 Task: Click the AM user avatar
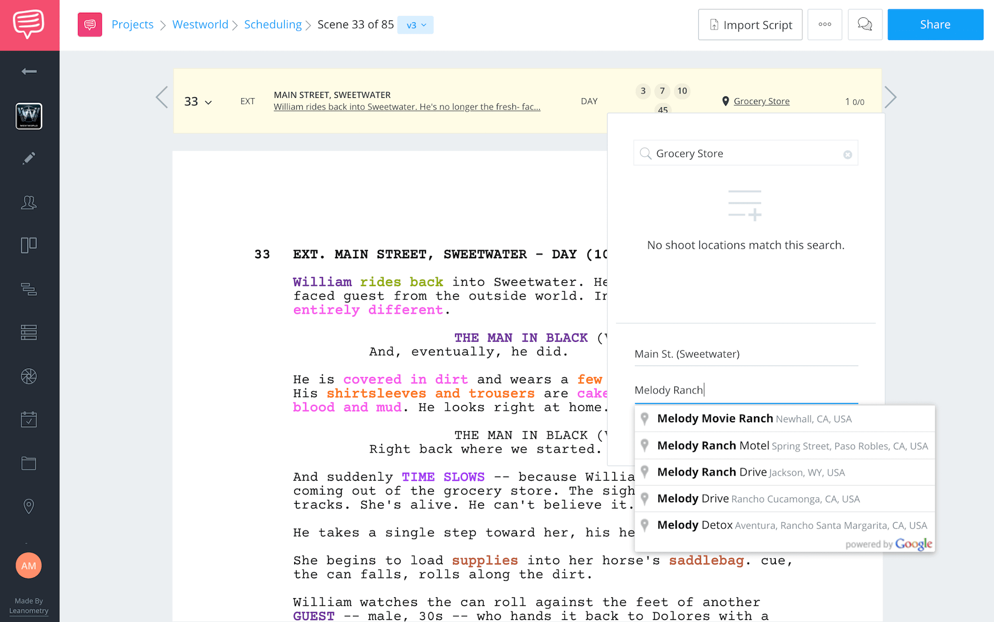pos(29,565)
